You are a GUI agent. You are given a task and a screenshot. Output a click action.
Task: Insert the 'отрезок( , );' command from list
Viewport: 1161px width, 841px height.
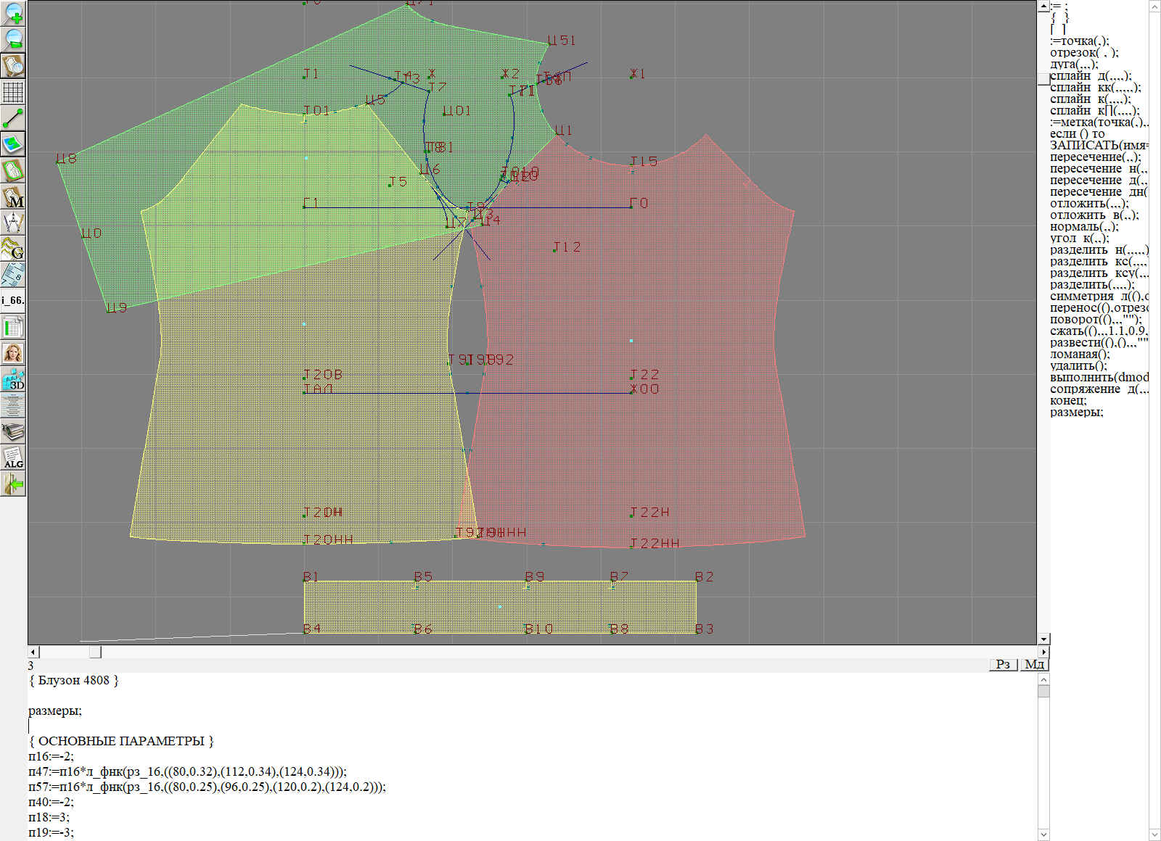pyautogui.click(x=1084, y=53)
